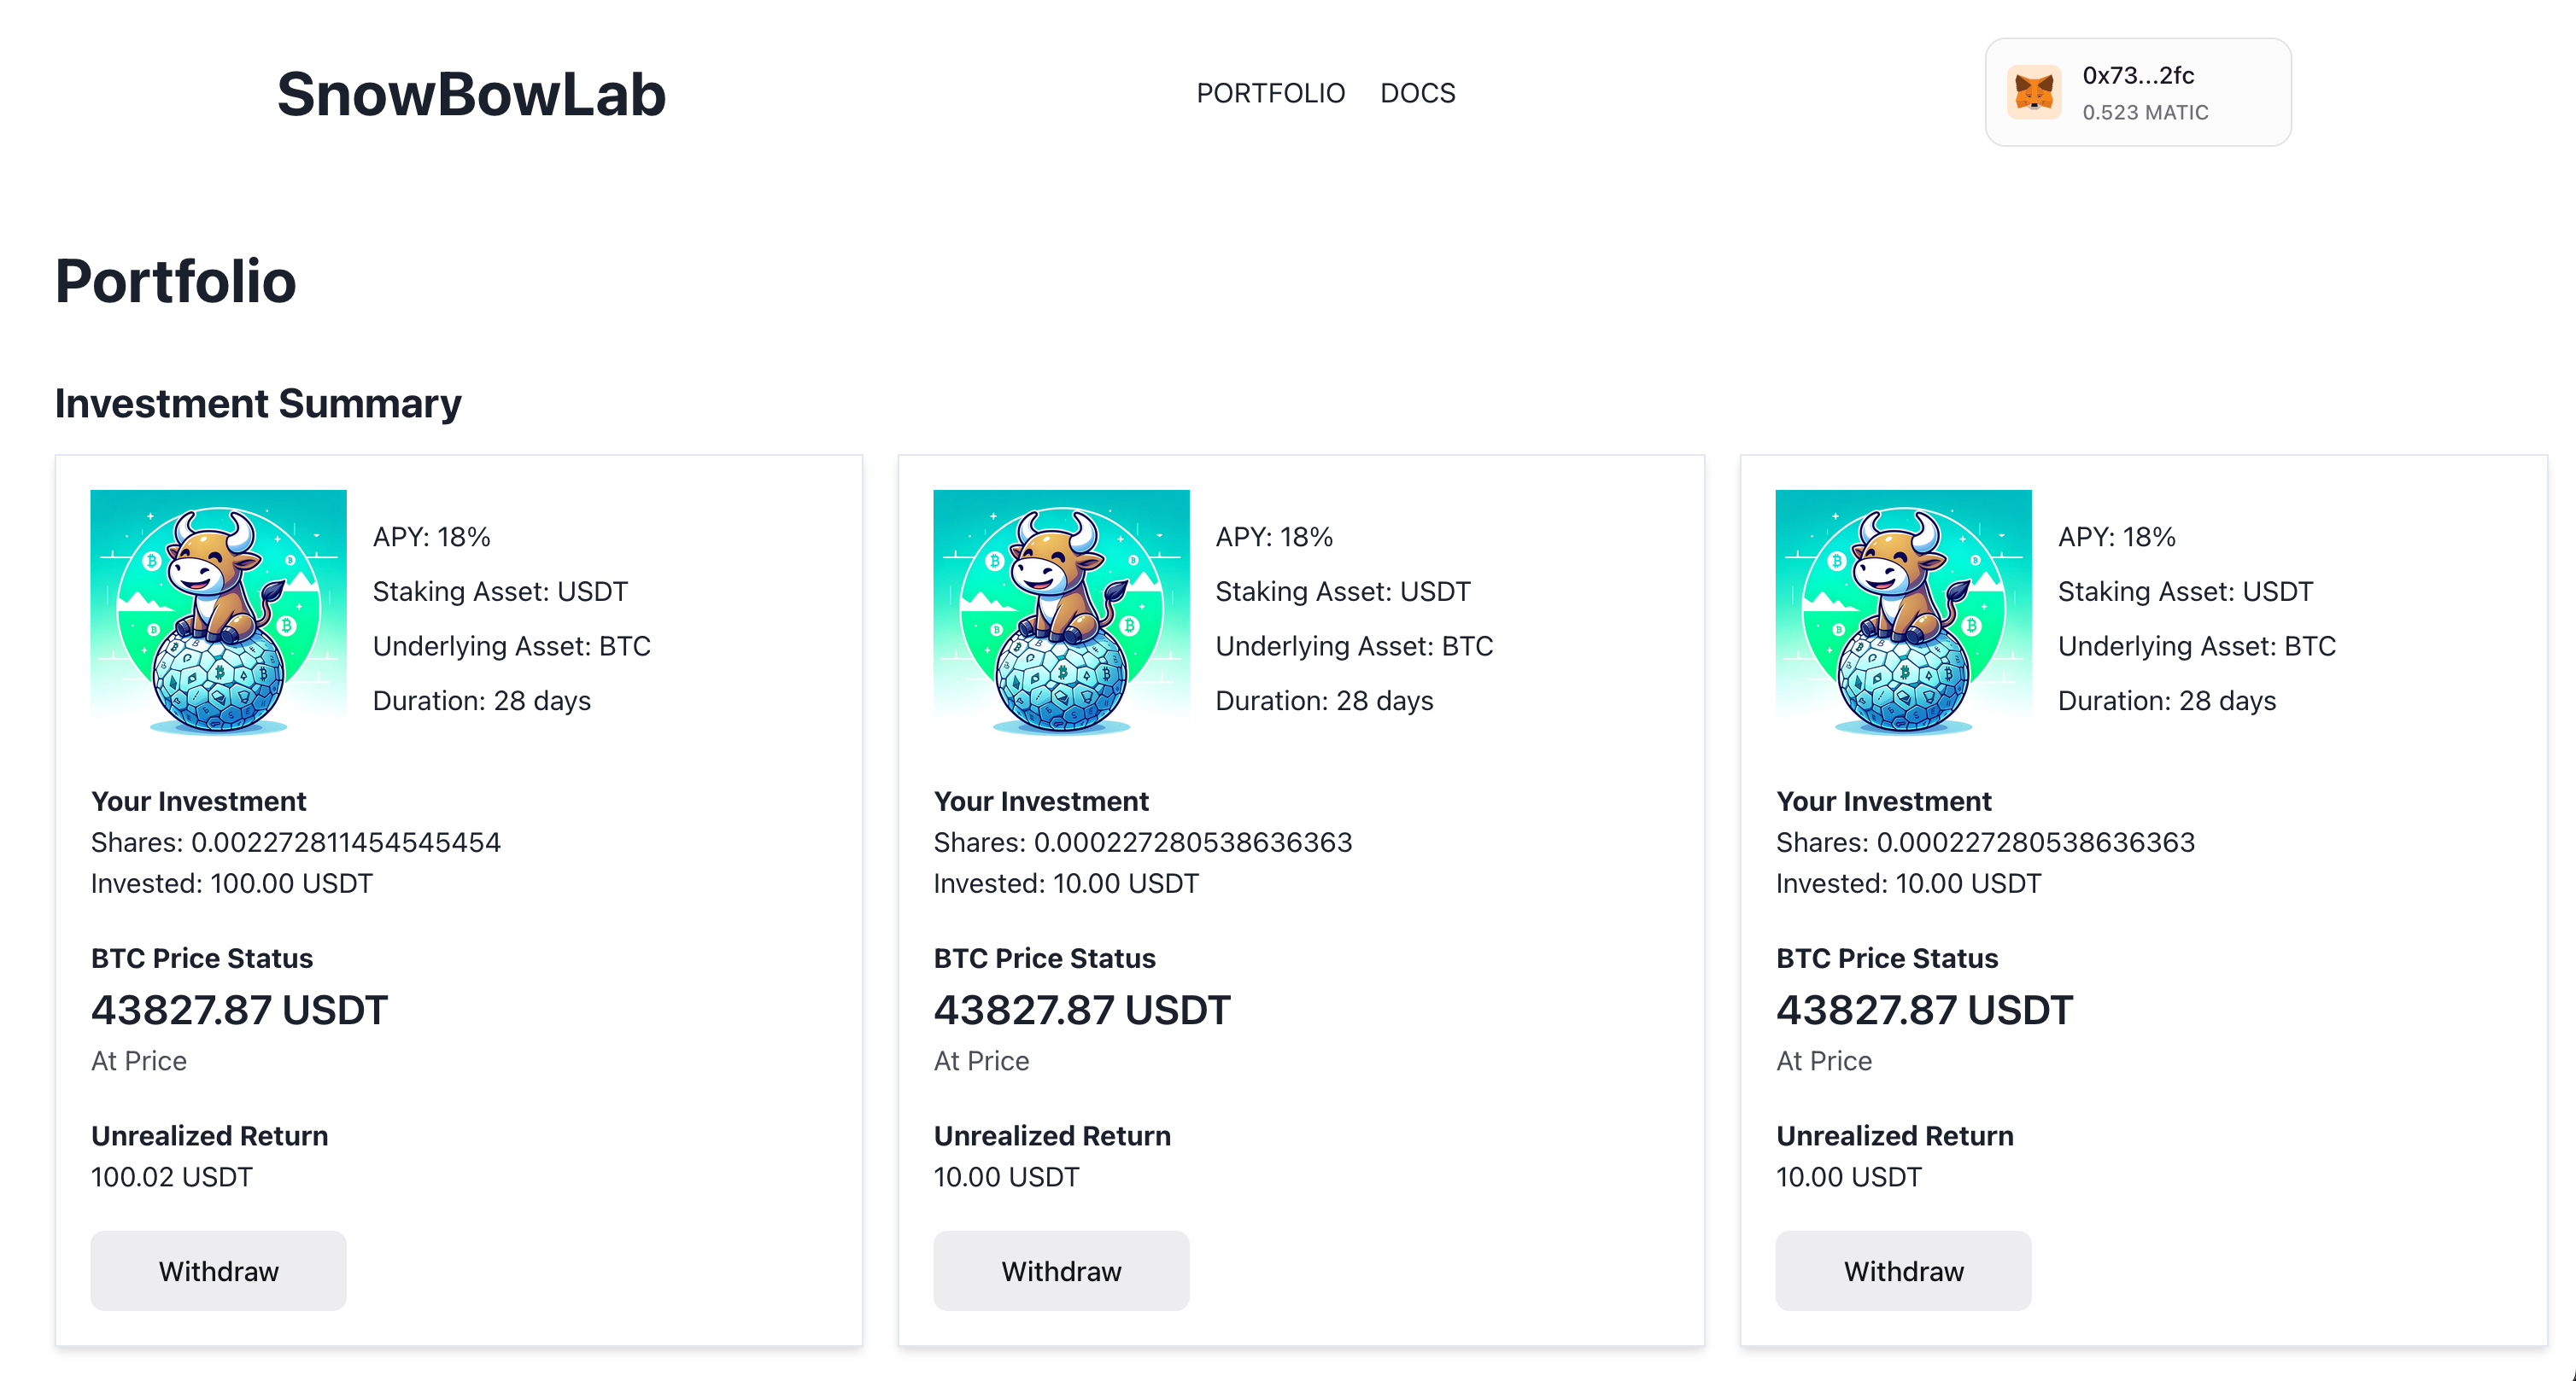
Task: Click the middle card's bull mascot image
Action: (1061, 613)
